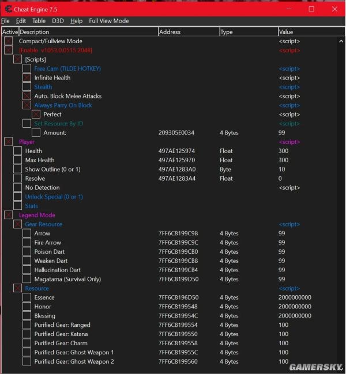Freeze Purified Gear: Ranged checkbox

click(x=27, y=325)
